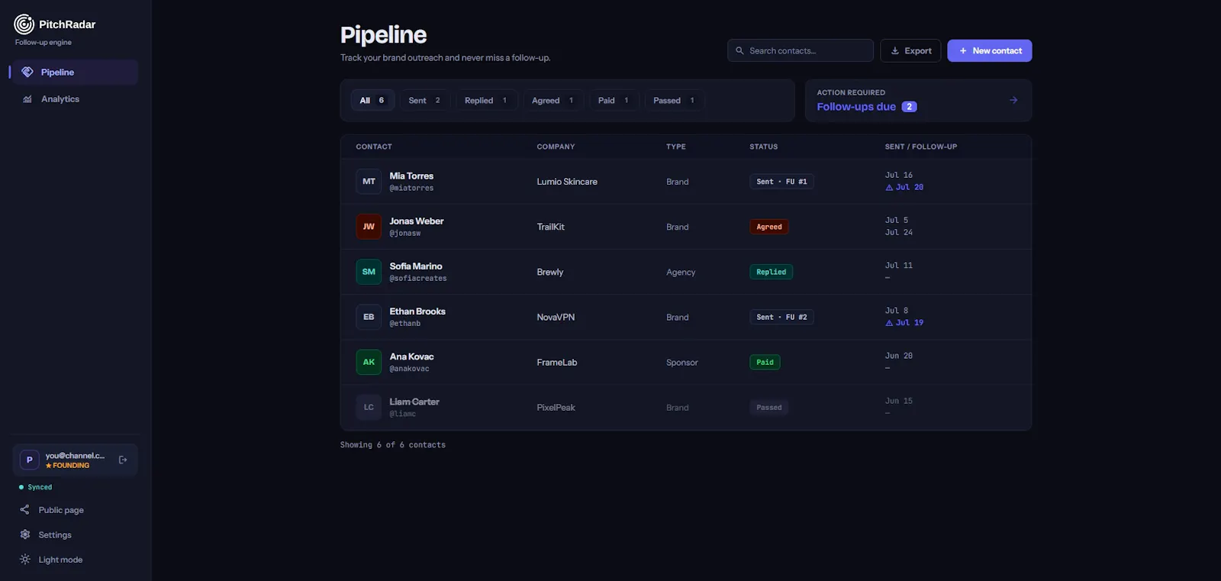Click the Pipeline tag icon

coord(27,72)
